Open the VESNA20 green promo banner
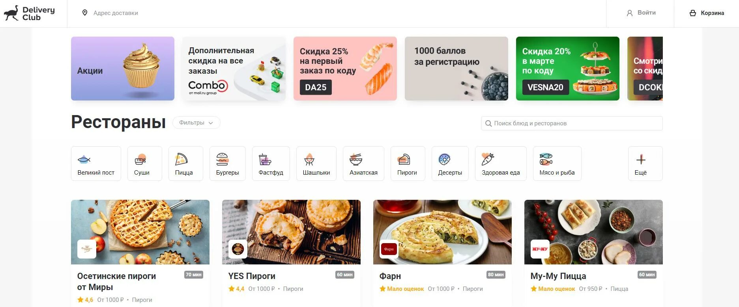The height and width of the screenshot is (307, 739). coord(567,69)
